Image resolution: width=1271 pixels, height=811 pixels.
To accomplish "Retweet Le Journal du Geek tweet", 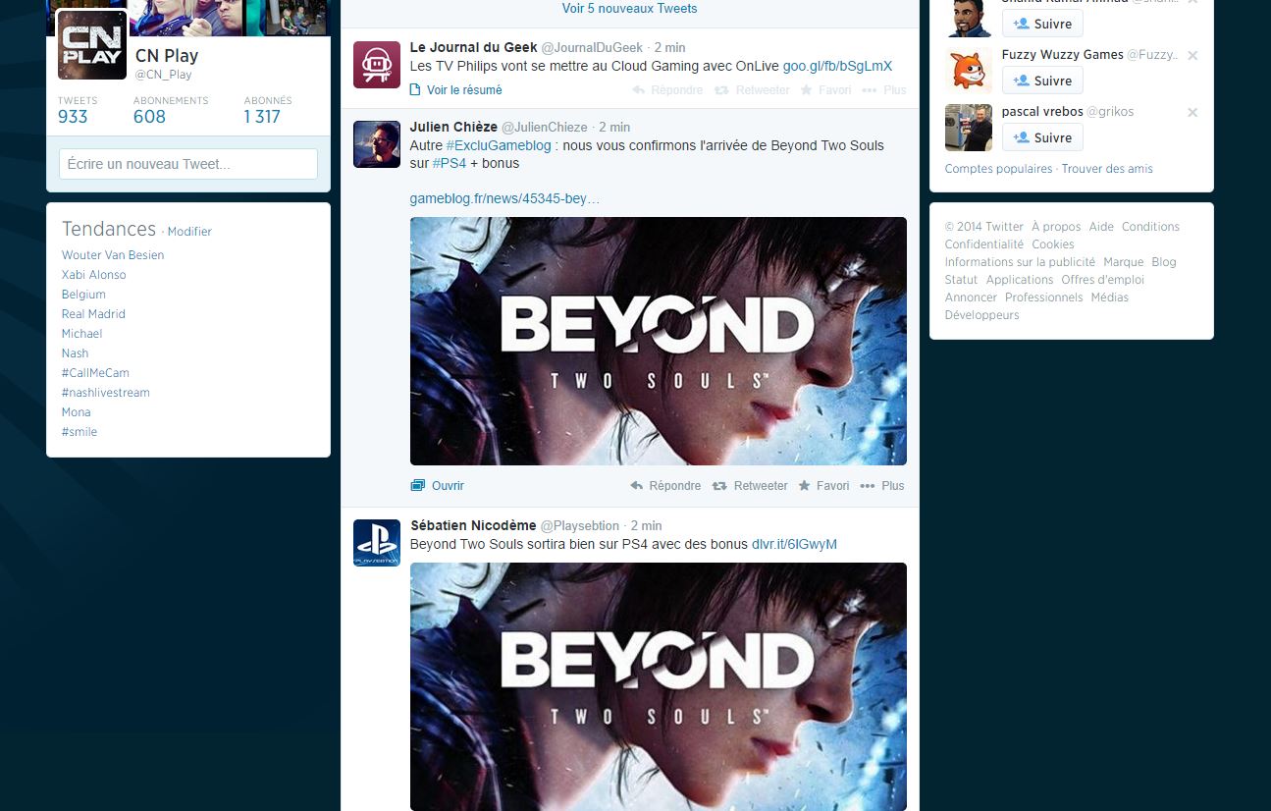I will click(x=751, y=90).
